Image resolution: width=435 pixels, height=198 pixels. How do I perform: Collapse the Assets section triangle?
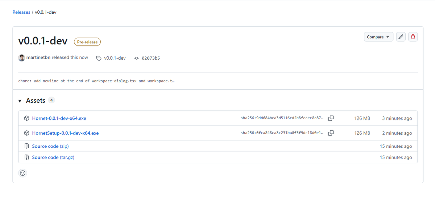tap(20, 101)
